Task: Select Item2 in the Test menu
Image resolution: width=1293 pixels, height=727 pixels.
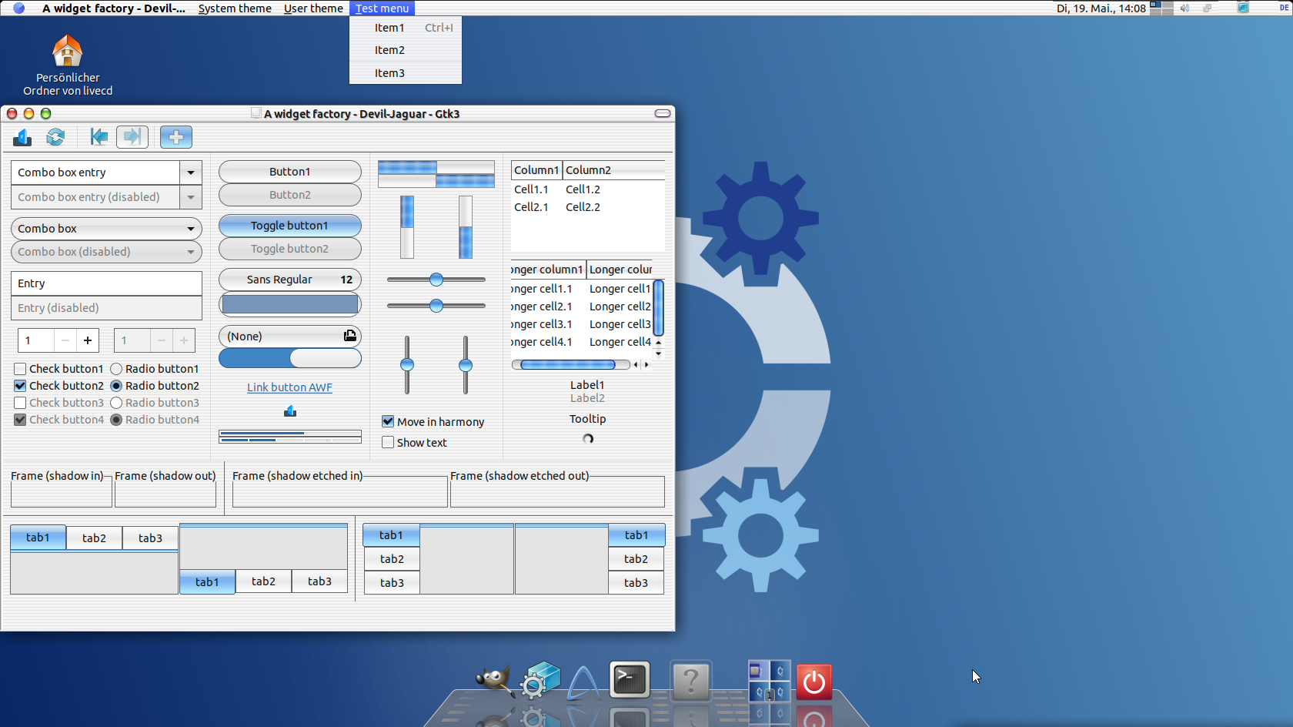Action: click(389, 50)
